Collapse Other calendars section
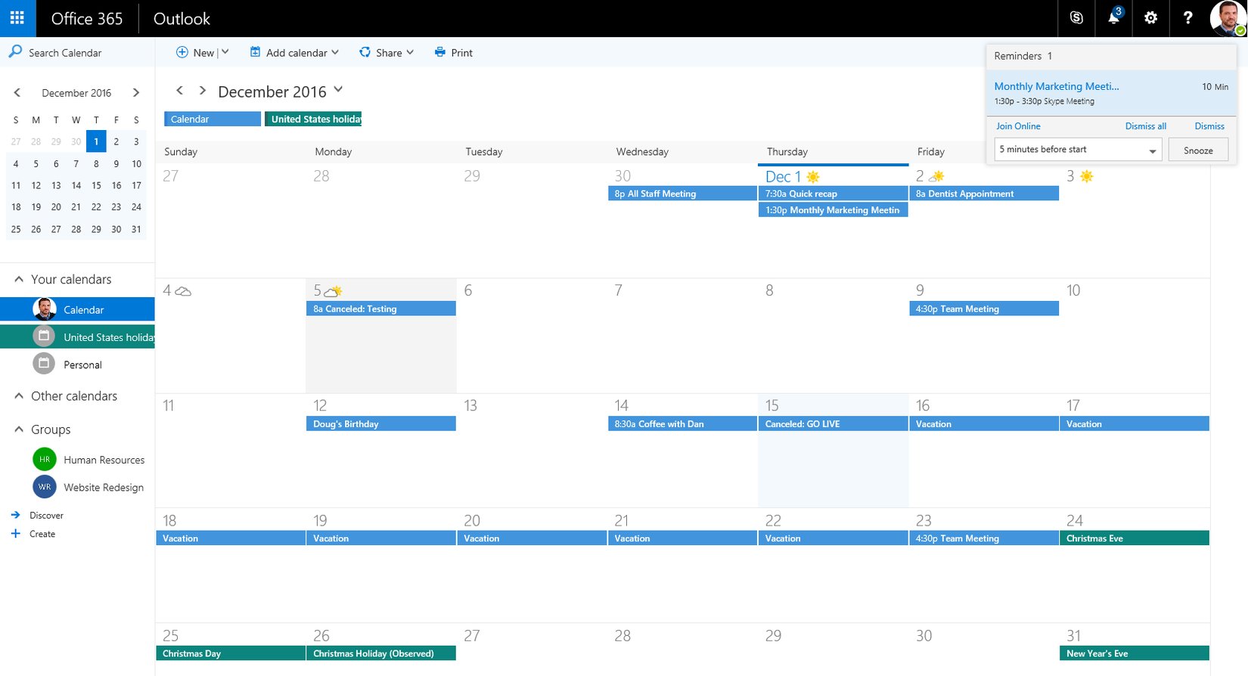 tap(19, 395)
